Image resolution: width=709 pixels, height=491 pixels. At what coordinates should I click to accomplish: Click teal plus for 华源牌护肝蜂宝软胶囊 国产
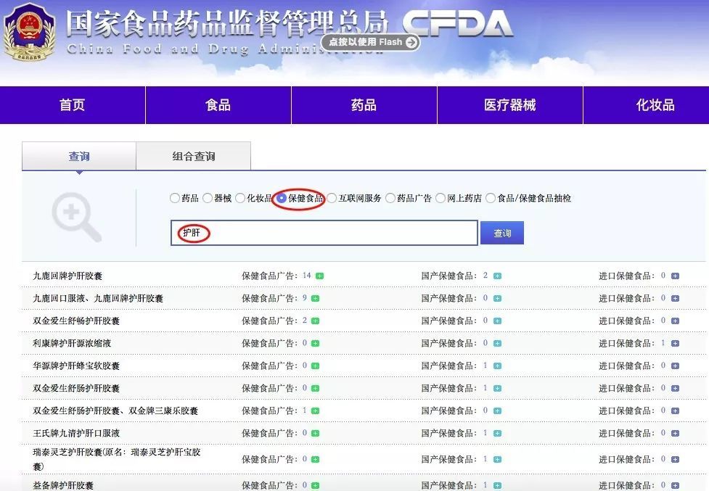click(x=497, y=366)
